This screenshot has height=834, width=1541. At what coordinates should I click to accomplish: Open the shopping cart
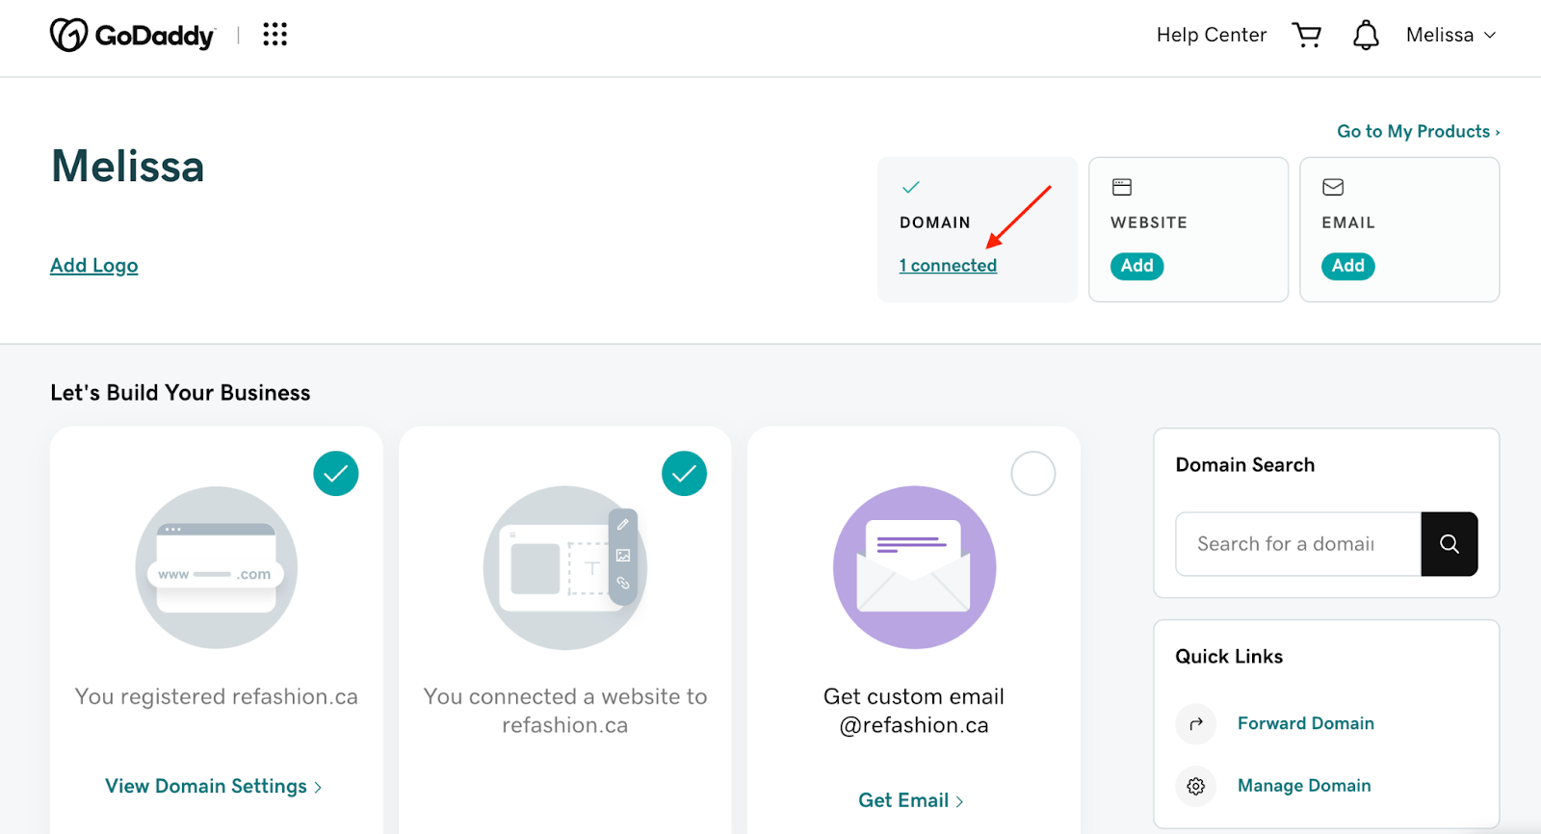tap(1307, 36)
